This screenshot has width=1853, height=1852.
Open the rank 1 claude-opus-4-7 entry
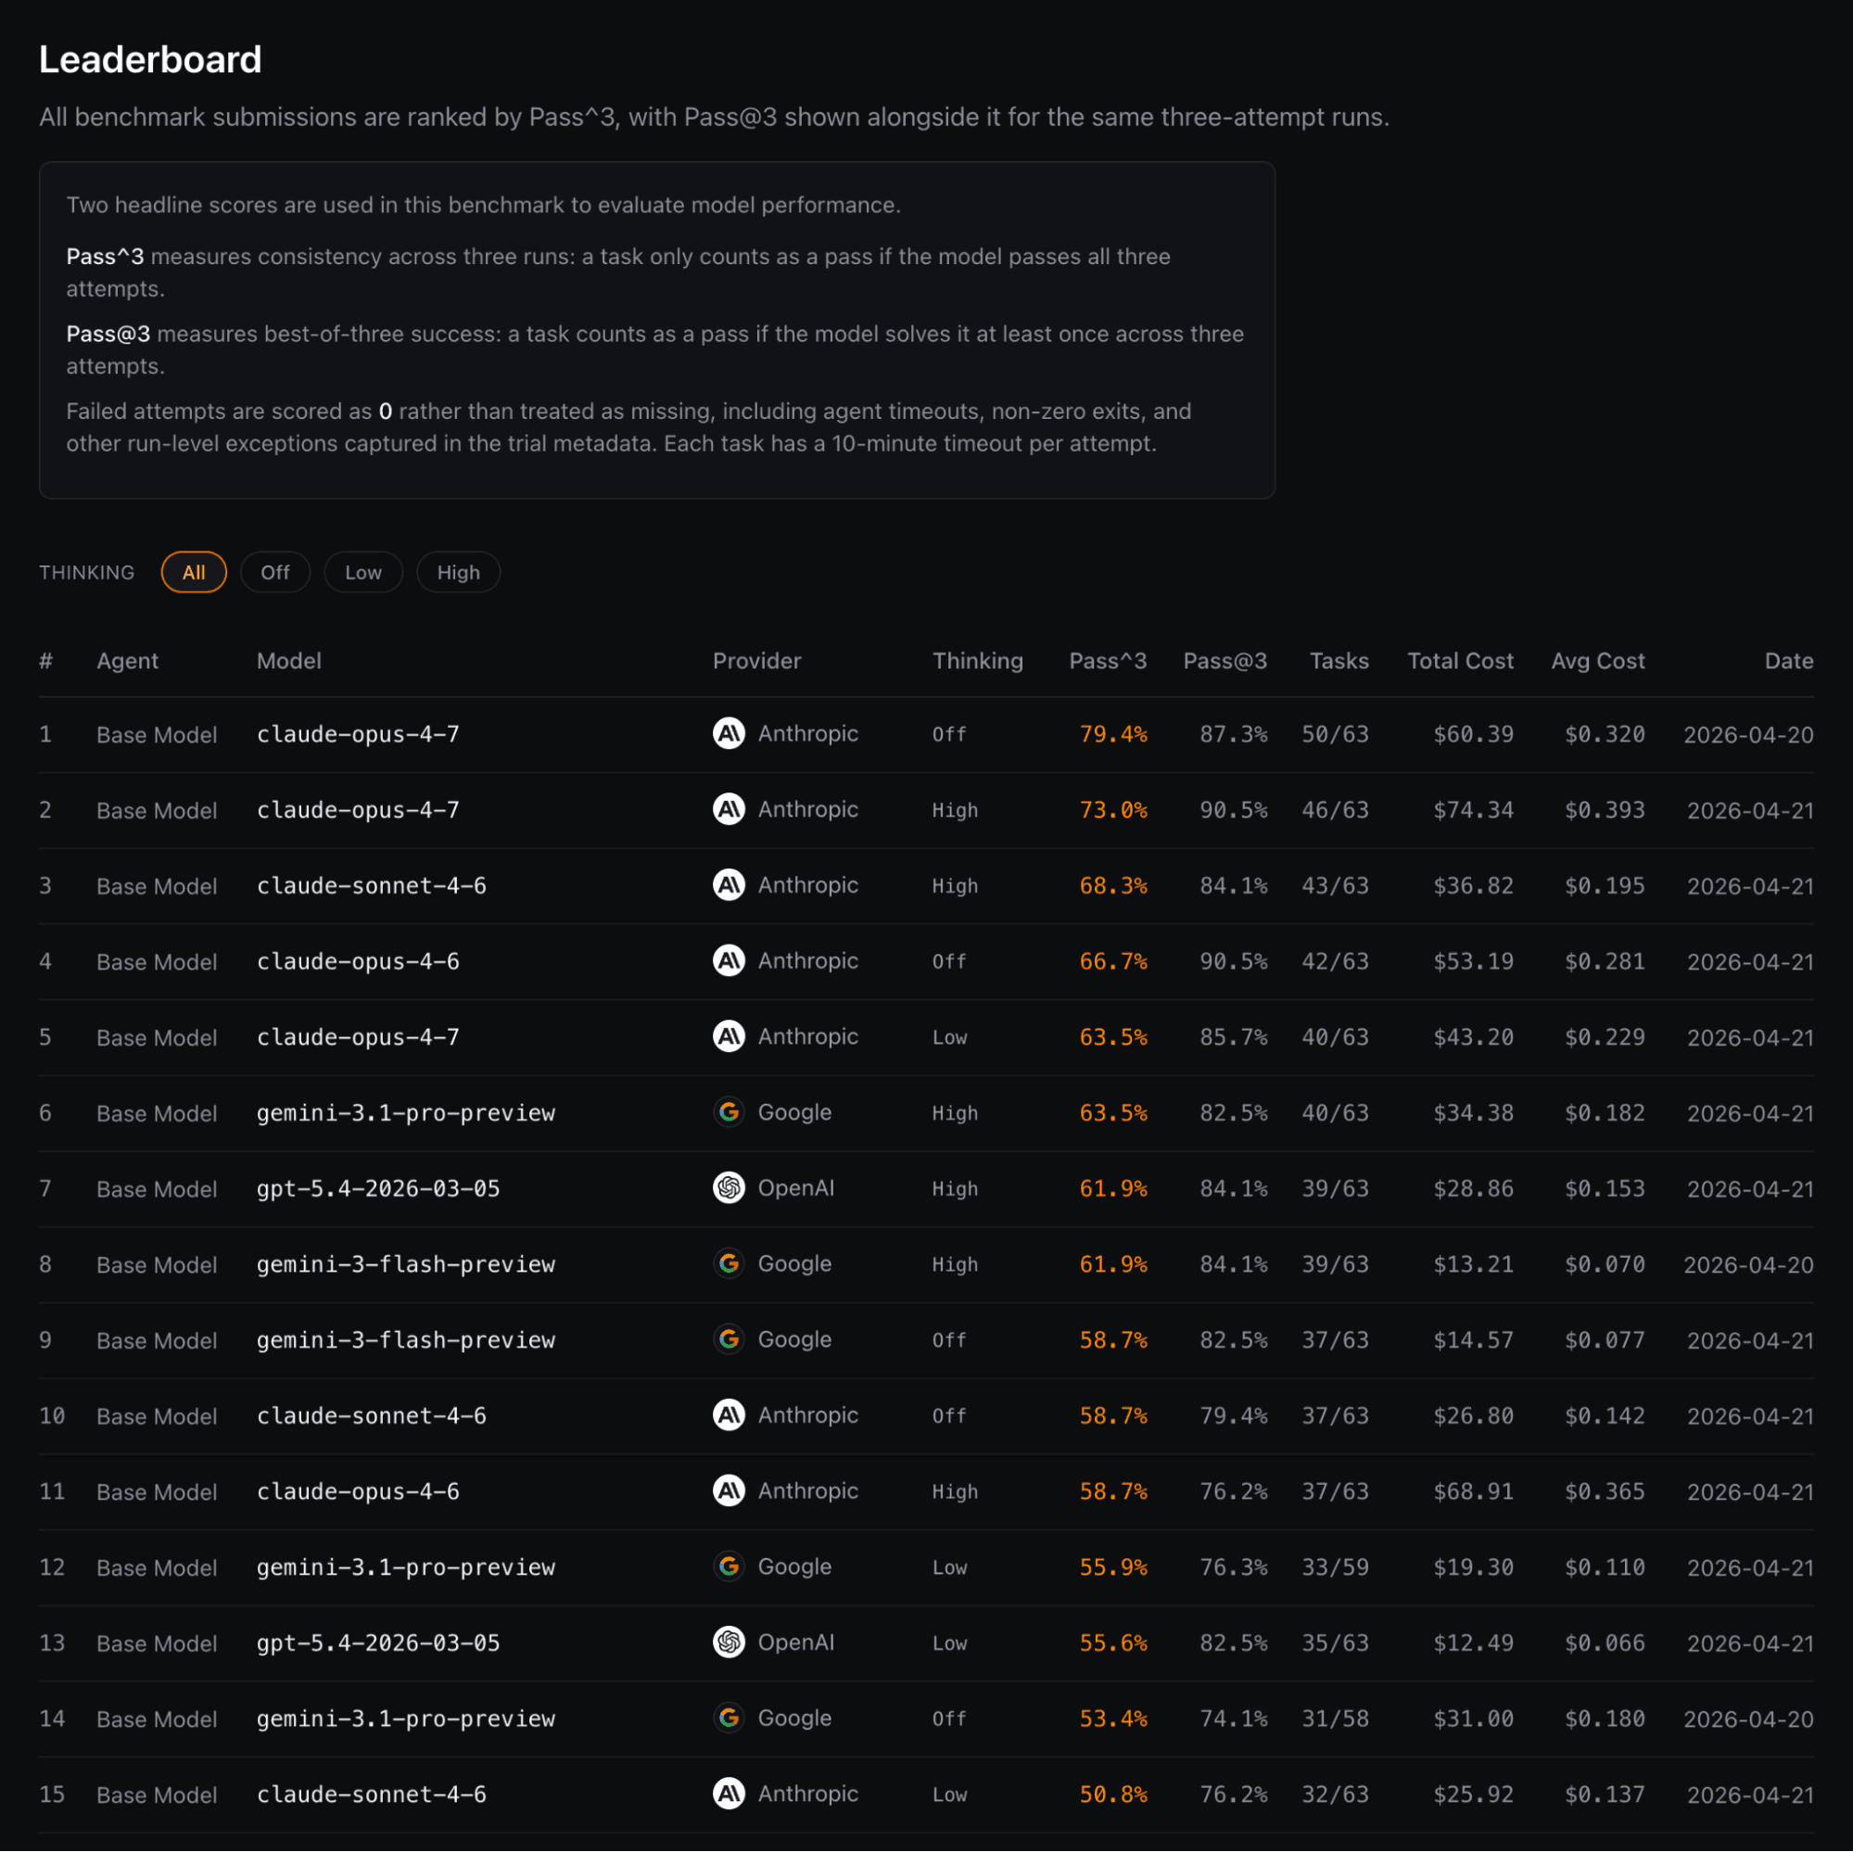(x=358, y=734)
